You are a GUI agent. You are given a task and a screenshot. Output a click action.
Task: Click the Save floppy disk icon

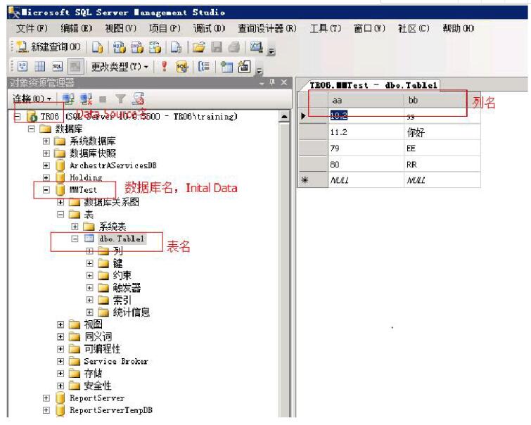(x=217, y=47)
